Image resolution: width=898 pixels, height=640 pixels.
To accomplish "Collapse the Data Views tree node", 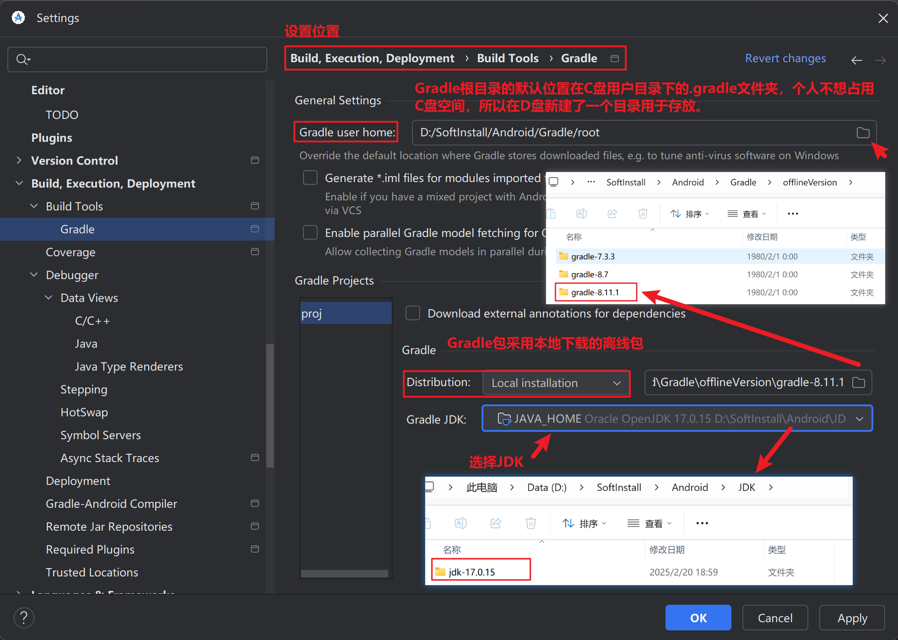I will (x=49, y=297).
